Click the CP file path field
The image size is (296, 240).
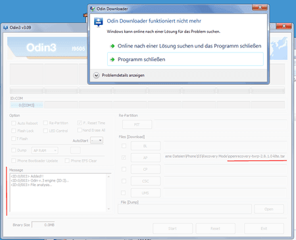[x=225, y=169]
